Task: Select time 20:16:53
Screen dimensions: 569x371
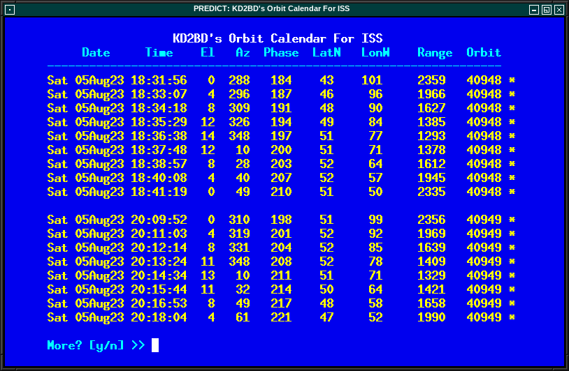Action: tap(159, 303)
